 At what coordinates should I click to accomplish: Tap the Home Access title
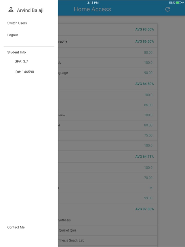click(92, 9)
